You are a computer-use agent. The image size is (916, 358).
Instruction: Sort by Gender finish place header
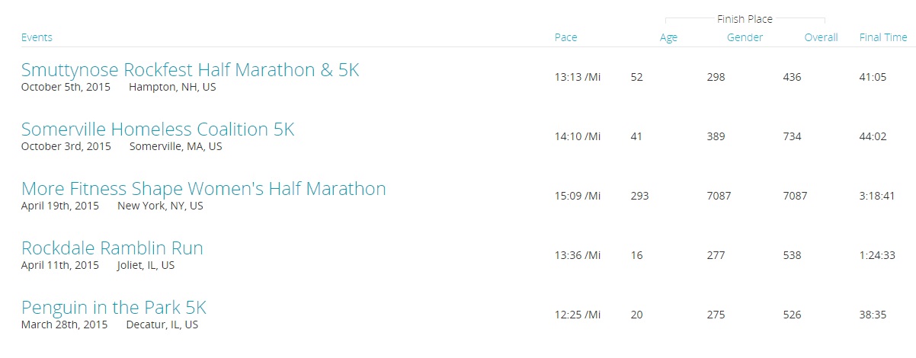click(745, 37)
